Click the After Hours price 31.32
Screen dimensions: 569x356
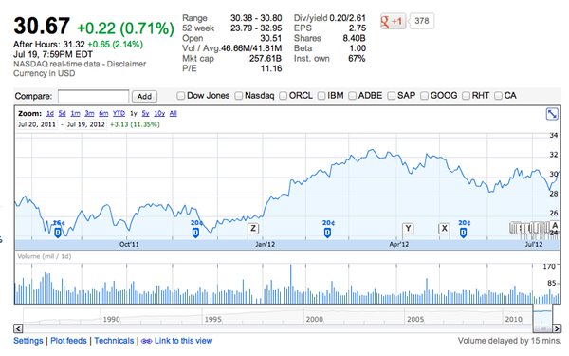click(74, 45)
